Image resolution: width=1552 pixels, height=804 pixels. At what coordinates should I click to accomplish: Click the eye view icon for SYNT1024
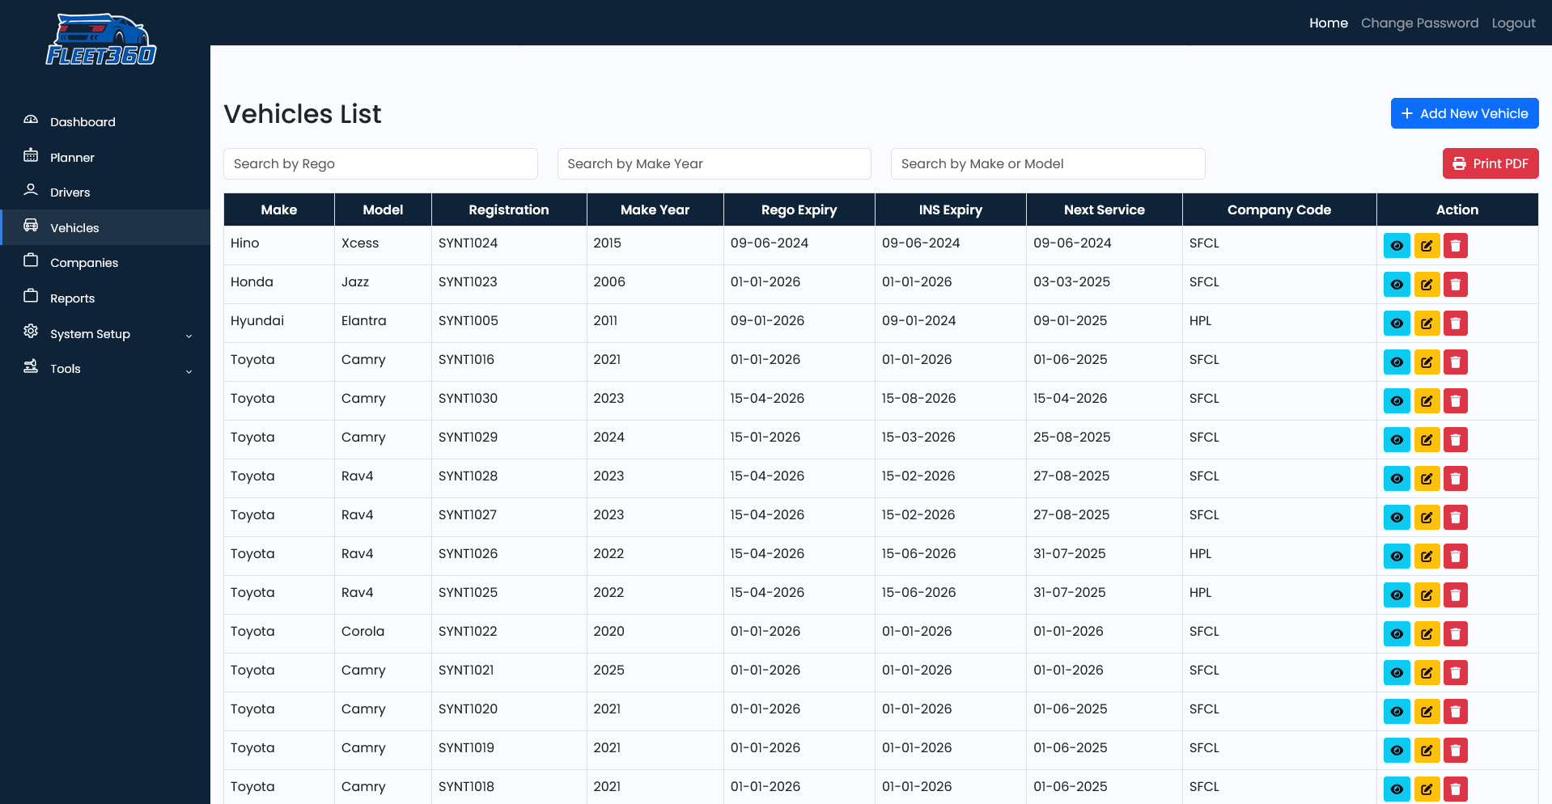pyautogui.click(x=1397, y=246)
